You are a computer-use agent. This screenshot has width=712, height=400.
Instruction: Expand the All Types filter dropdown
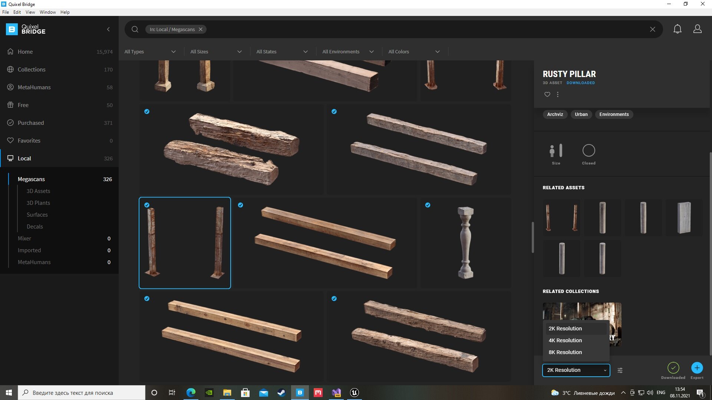(150, 51)
